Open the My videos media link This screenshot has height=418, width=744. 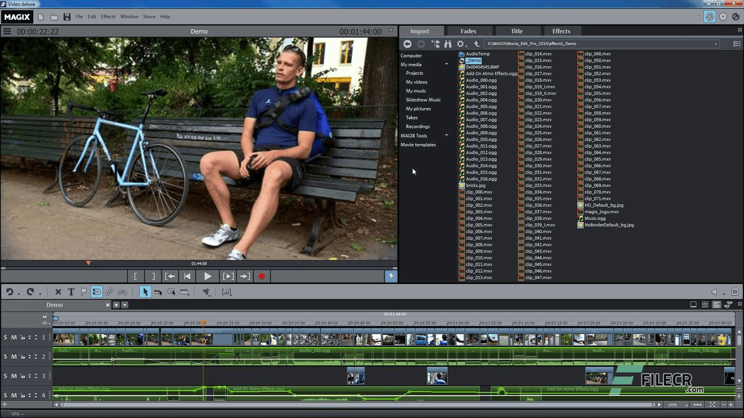click(x=416, y=82)
